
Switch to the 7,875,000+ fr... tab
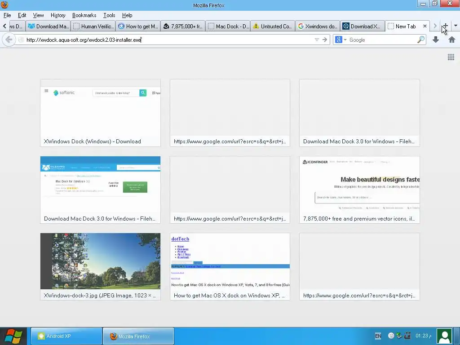[183, 26]
